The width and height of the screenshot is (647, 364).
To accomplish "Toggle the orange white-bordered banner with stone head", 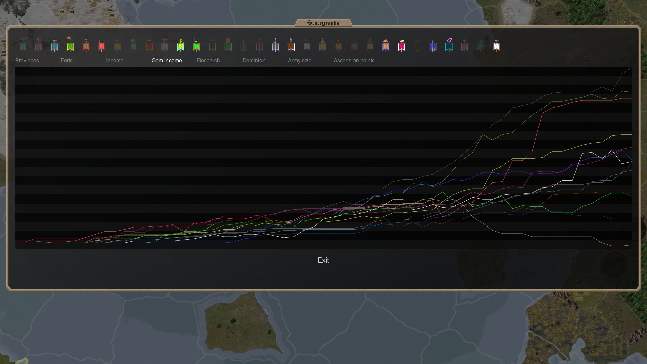I will pyautogui.click(x=291, y=44).
